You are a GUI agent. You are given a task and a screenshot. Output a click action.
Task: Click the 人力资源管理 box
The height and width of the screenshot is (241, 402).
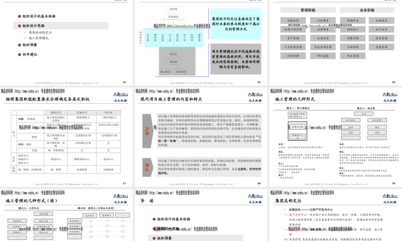293,47
